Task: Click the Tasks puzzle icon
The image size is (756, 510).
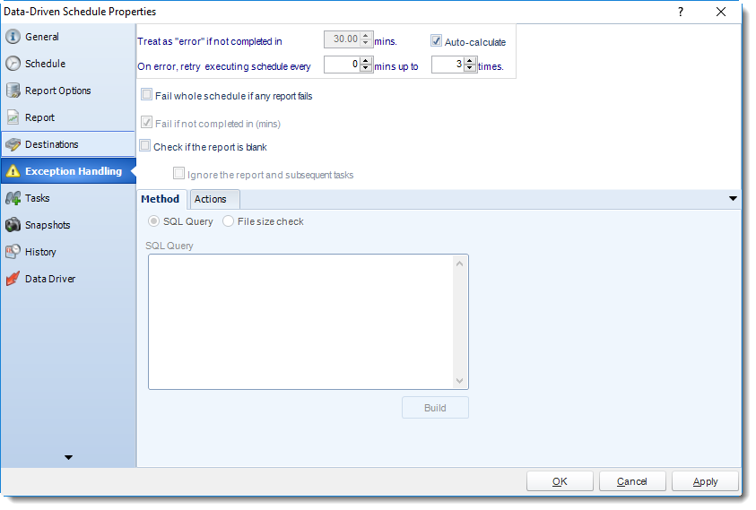Action: click(13, 198)
